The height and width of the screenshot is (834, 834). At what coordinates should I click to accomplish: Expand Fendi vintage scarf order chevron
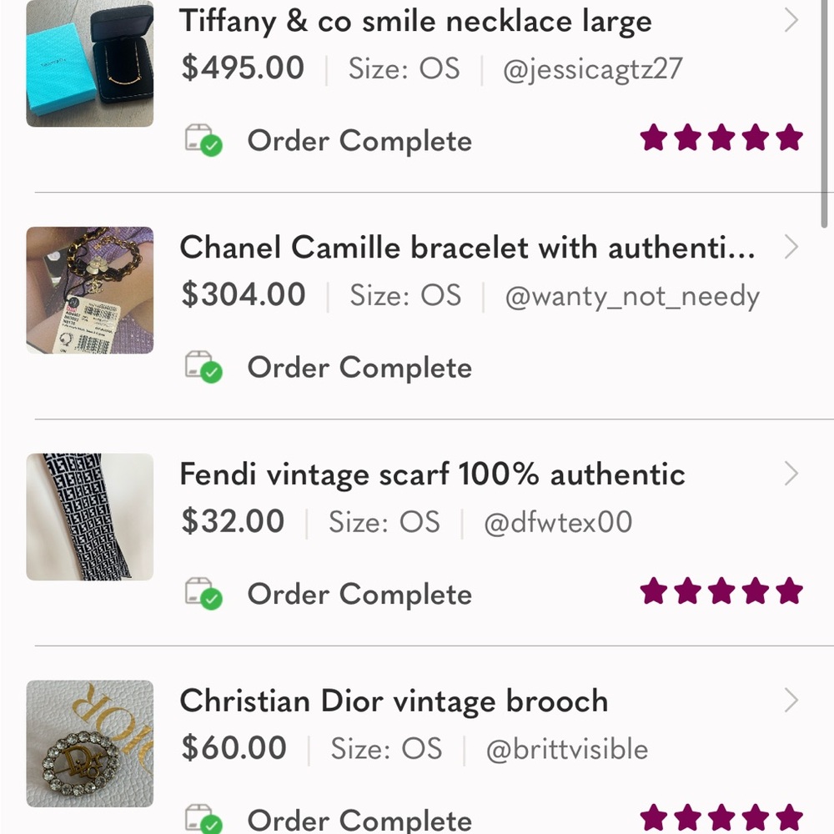791,474
